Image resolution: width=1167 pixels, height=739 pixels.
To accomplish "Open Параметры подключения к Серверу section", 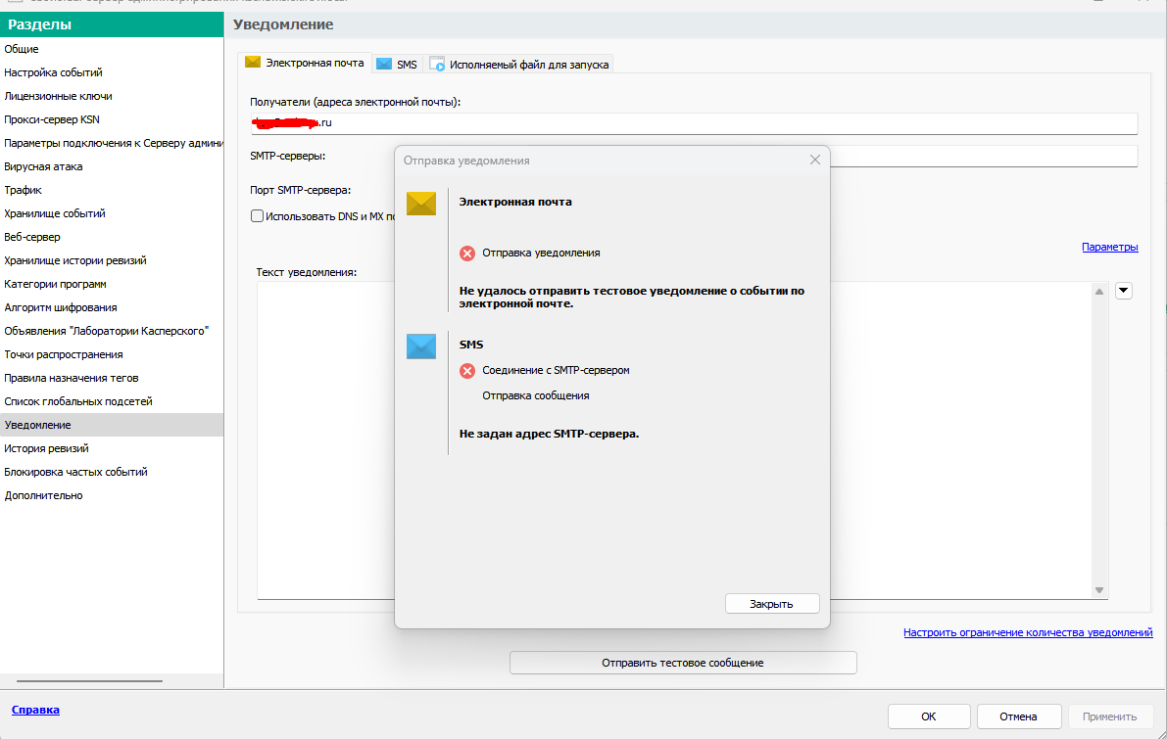I will coord(113,144).
